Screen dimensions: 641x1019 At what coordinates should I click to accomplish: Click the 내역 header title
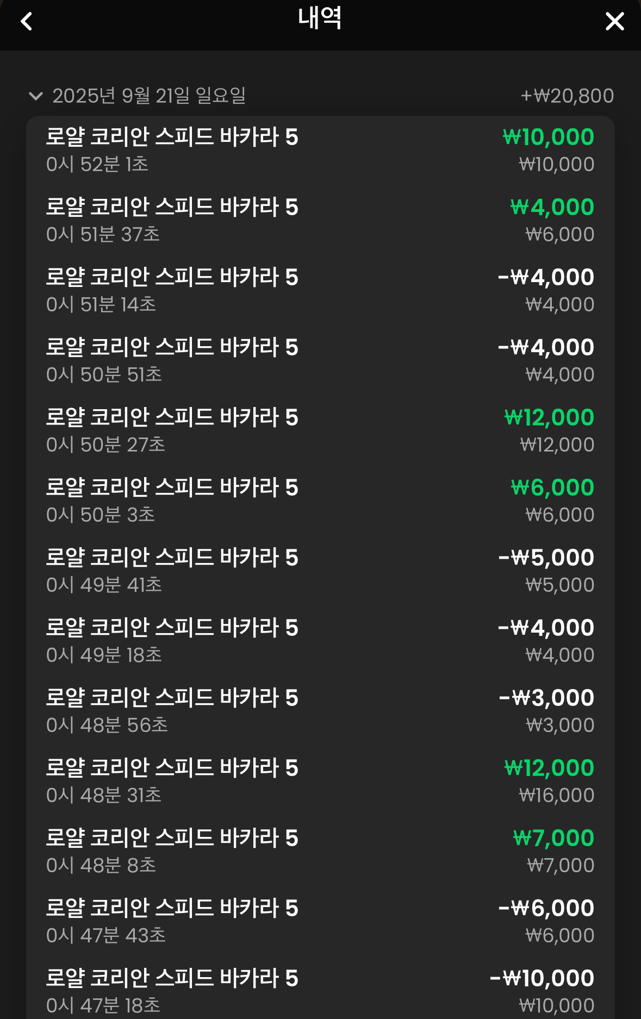click(320, 18)
